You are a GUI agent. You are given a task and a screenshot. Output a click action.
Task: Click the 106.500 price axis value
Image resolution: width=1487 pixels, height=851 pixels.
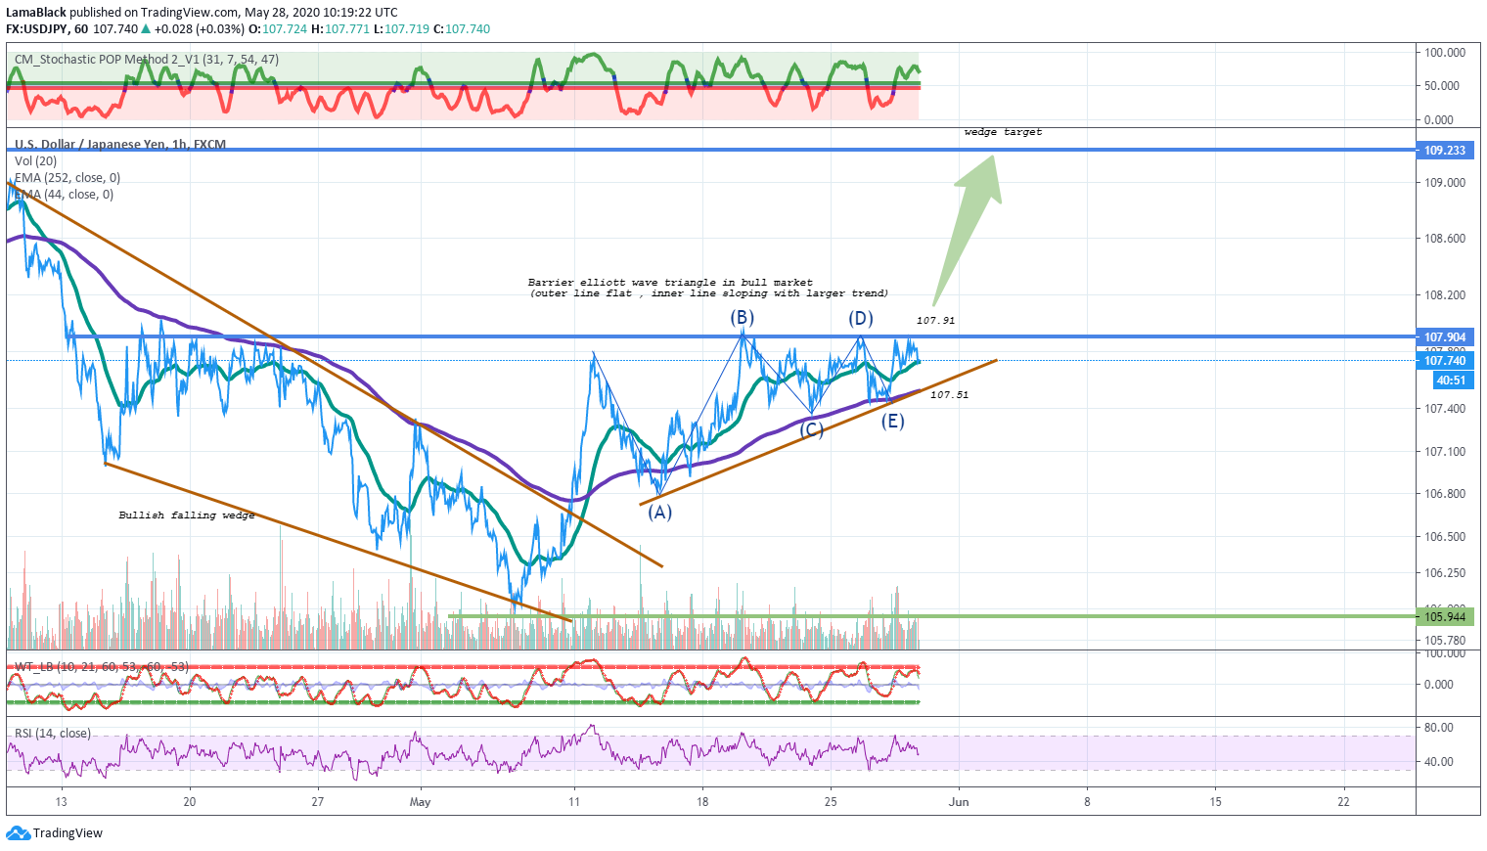(x=1444, y=537)
